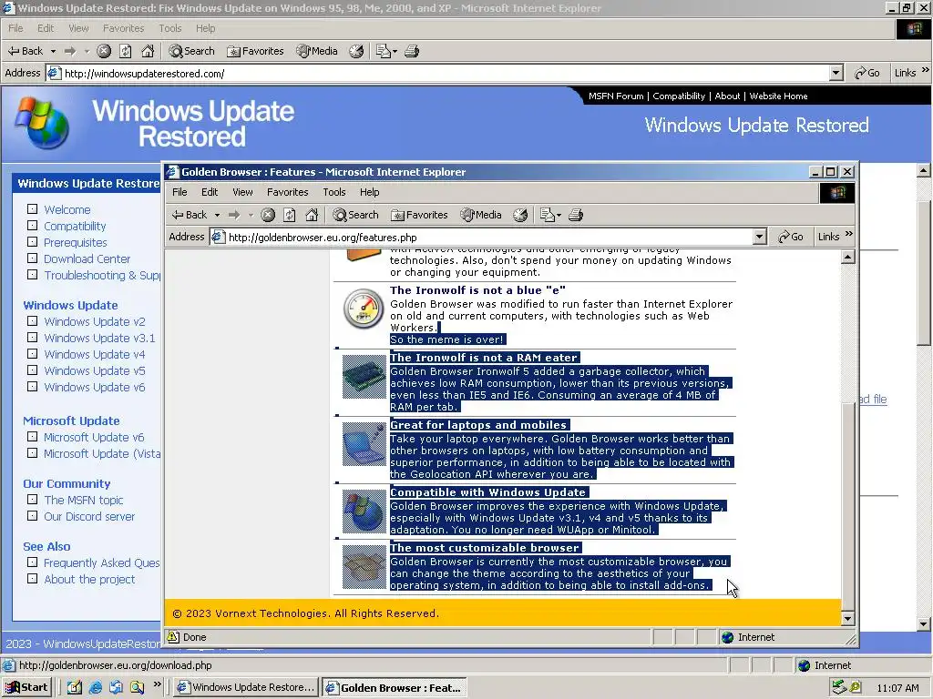
Task: Open Favorites in Golden Browser toolbar
Action: click(x=419, y=215)
